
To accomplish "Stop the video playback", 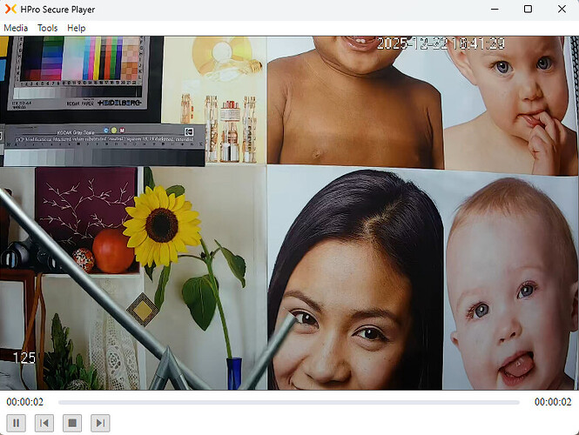I will pyautogui.click(x=73, y=423).
